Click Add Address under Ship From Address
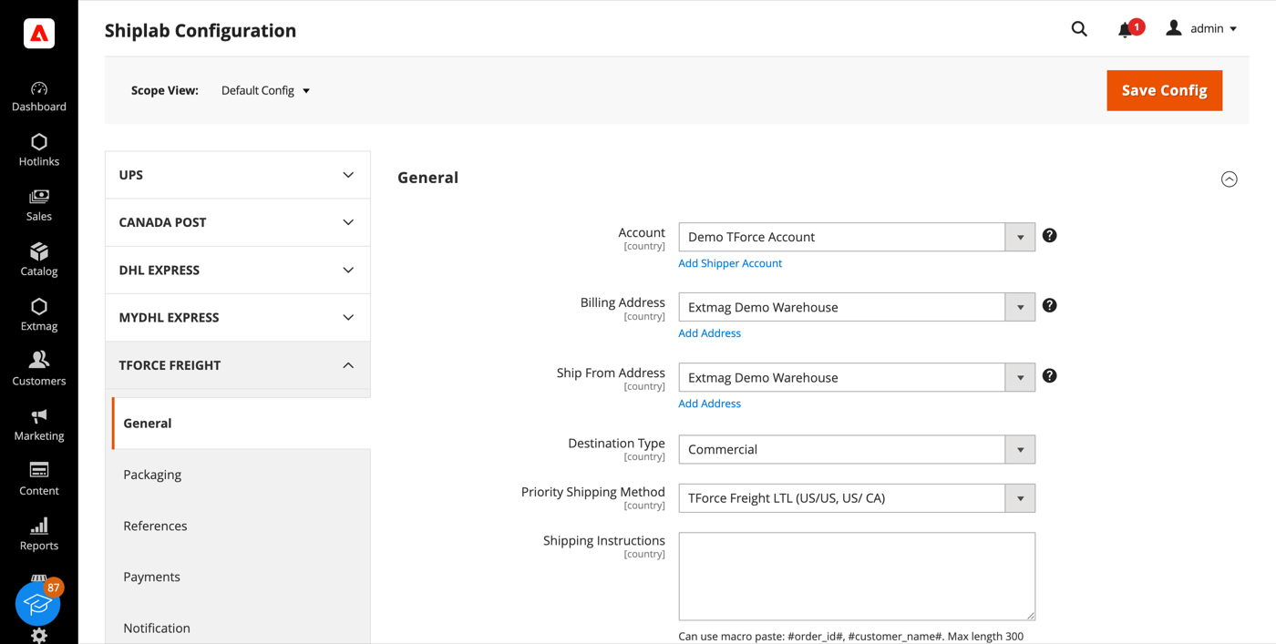 click(709, 404)
